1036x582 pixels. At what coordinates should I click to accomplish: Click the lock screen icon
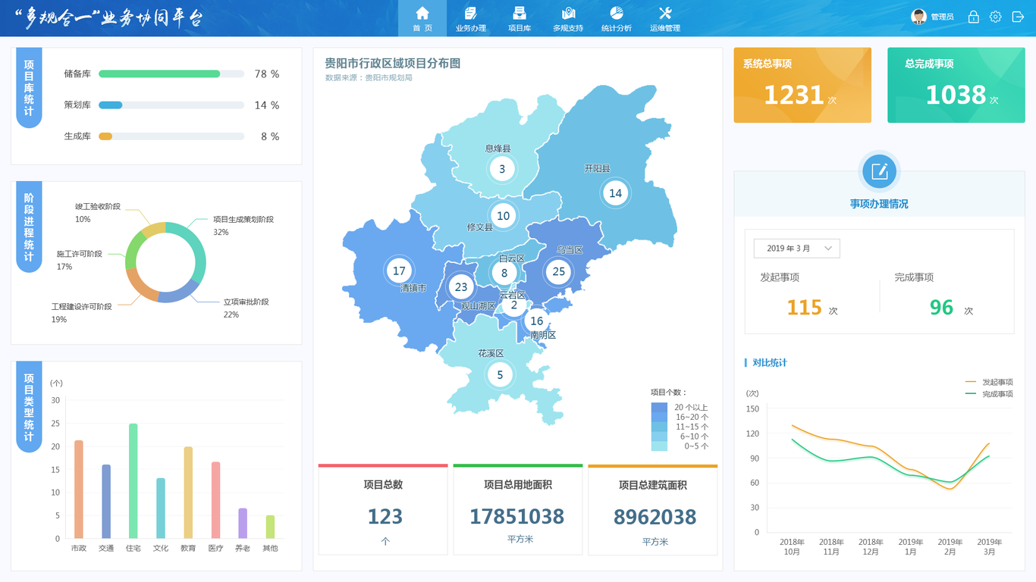point(973,17)
